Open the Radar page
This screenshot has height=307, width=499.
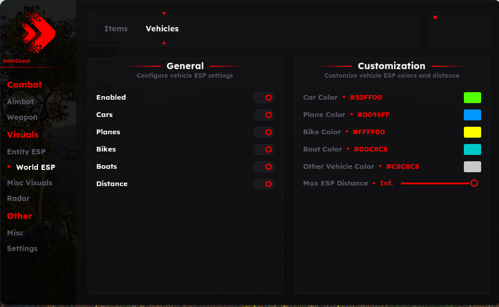point(18,198)
